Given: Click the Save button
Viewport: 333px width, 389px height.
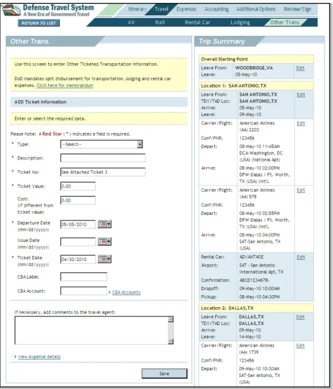Looking at the screenshot, I should point(165,374).
